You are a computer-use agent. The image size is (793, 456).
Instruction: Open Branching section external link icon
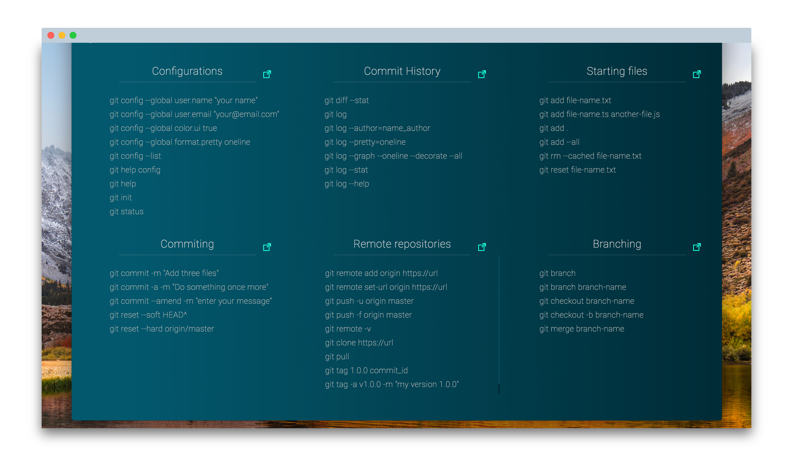(x=697, y=247)
